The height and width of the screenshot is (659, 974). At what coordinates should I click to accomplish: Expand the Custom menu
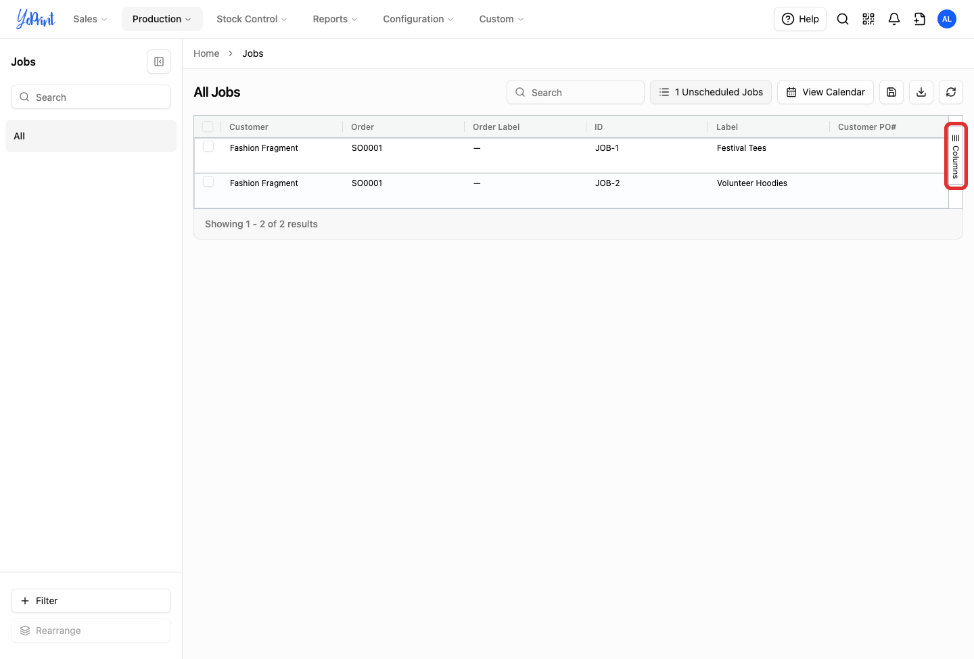click(x=501, y=19)
